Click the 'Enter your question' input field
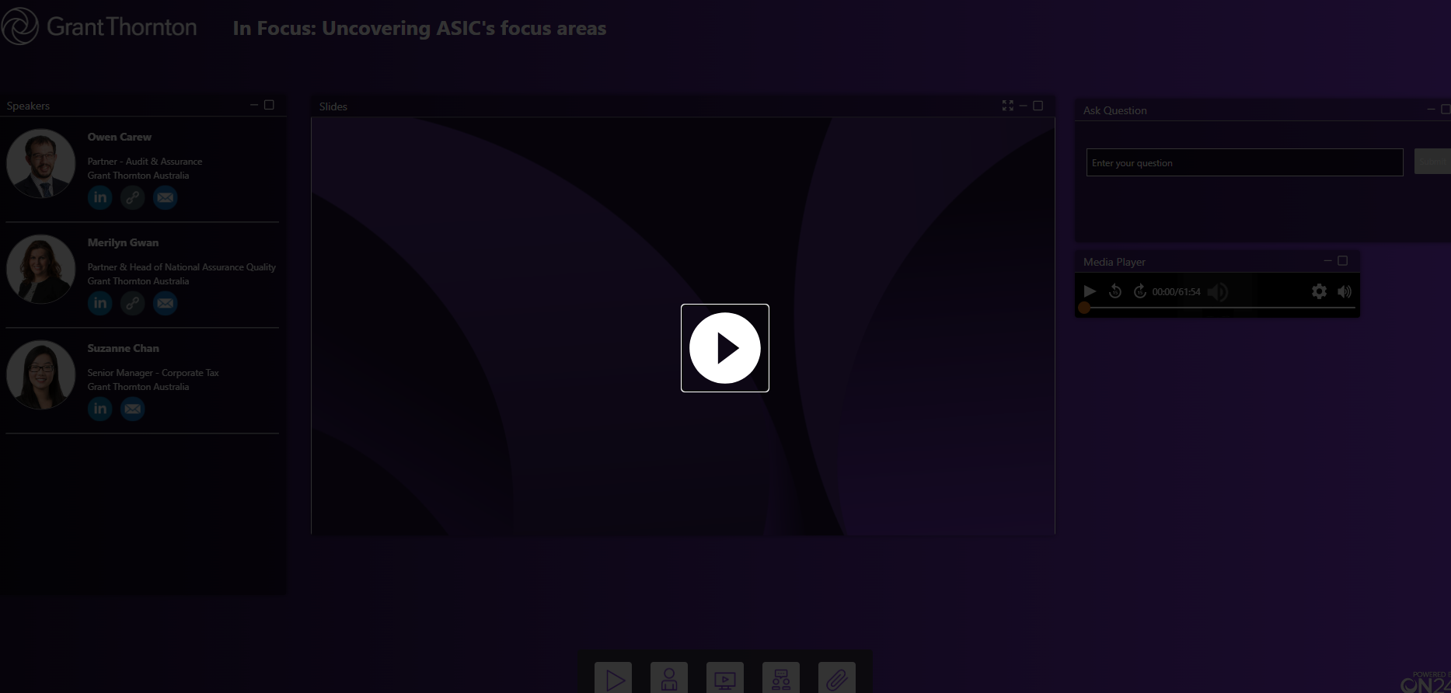 click(x=1243, y=163)
